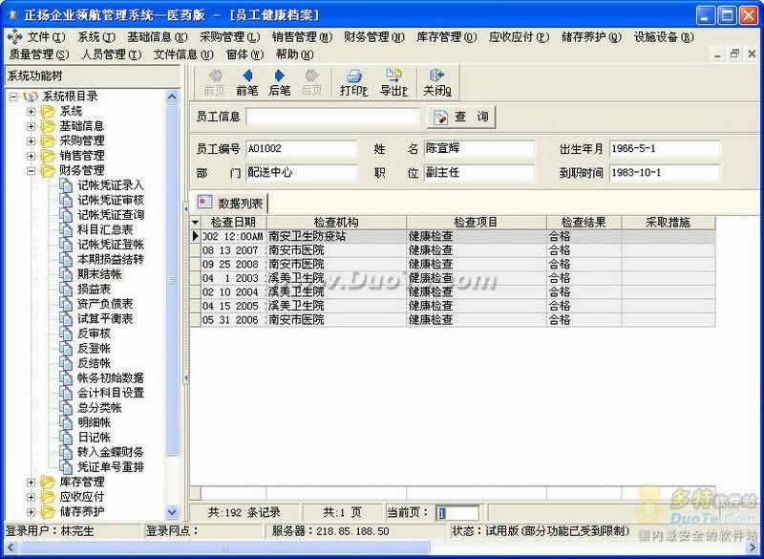Open 反结帐 tree entry
This screenshot has width=764, height=559.
[94, 363]
